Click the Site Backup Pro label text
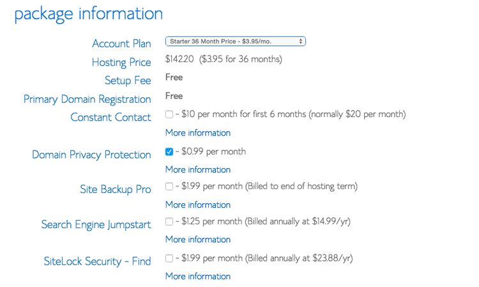 point(115,189)
